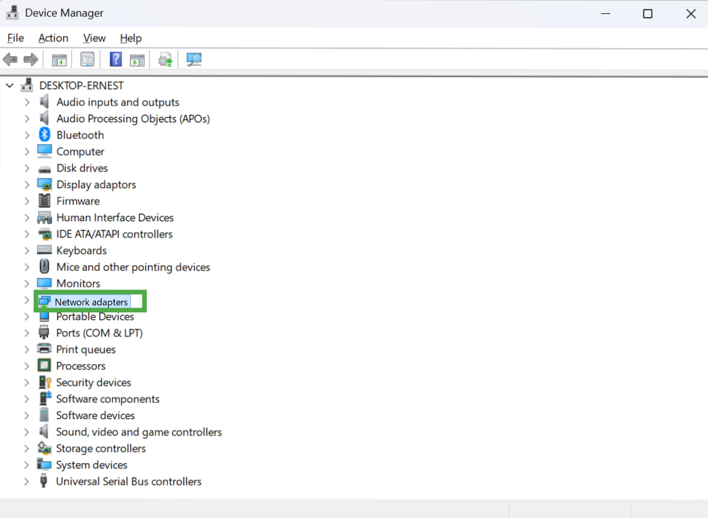
Task: Select DESKTOP-ERNEST computer name
Action: 81,85
